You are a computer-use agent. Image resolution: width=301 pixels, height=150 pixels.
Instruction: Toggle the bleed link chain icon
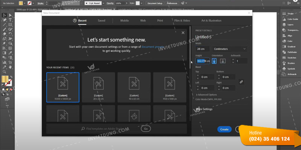(x=241, y=82)
